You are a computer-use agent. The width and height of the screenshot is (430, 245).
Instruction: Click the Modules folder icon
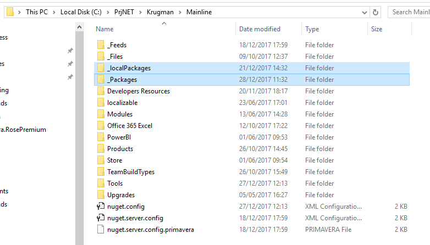tap(101, 114)
